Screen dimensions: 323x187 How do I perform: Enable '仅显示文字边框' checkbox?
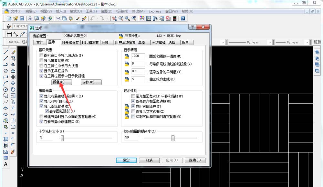(x=133, y=111)
